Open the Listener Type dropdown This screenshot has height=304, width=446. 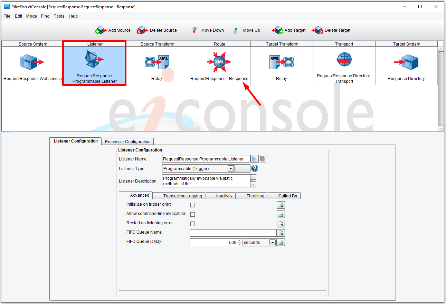[231, 169]
